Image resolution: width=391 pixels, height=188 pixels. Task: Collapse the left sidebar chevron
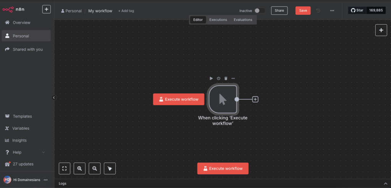[x=54, y=98]
